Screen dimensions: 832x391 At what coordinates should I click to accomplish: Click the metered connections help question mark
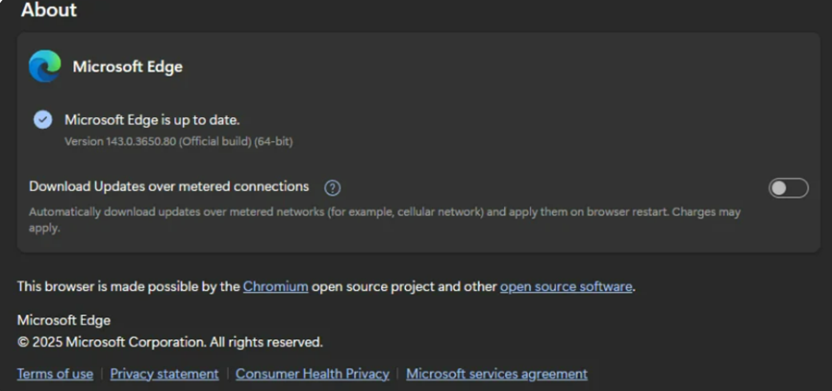[x=333, y=187]
